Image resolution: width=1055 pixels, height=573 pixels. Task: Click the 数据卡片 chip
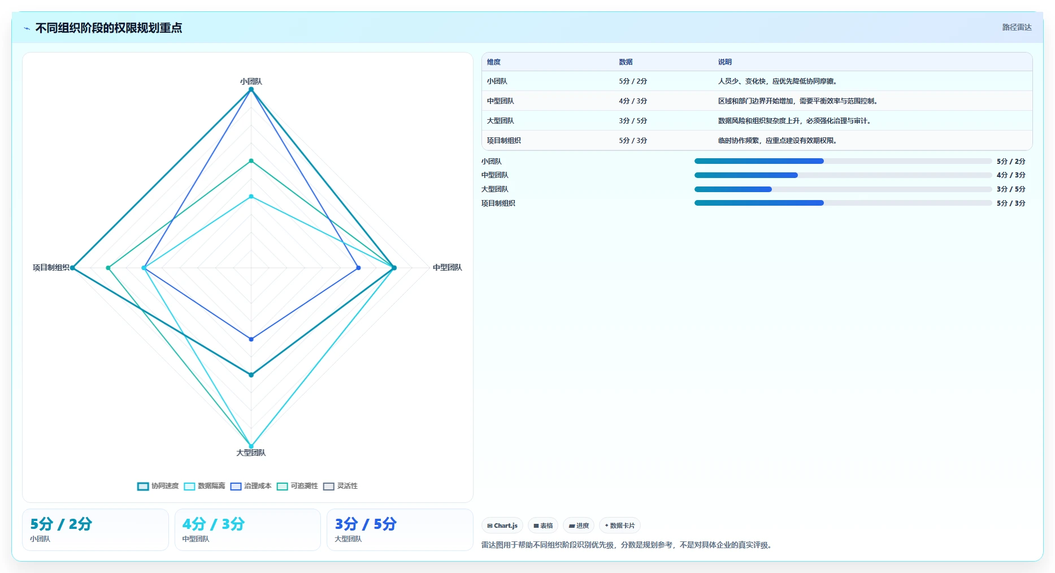(x=619, y=526)
